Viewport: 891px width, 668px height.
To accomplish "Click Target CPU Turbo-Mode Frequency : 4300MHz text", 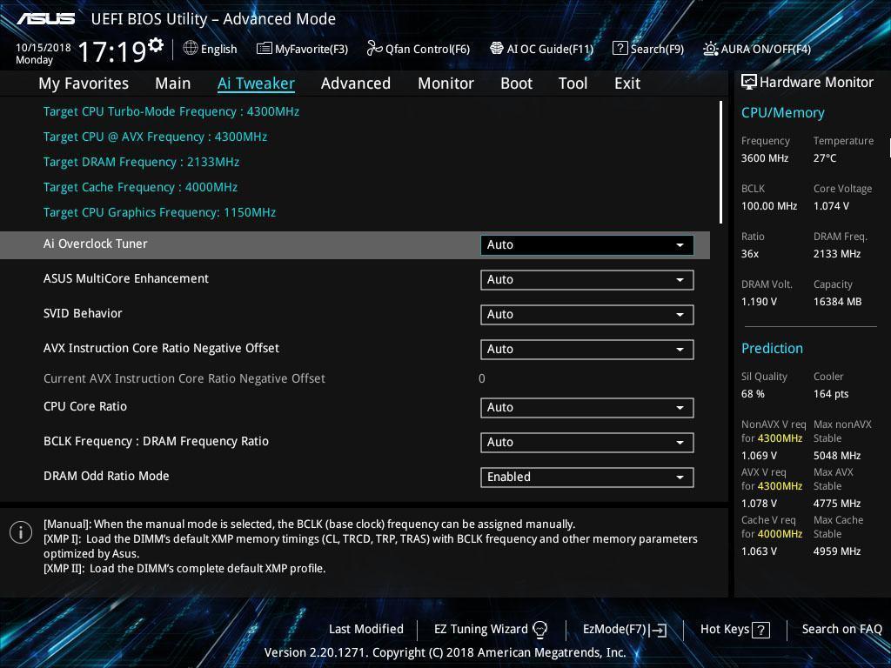I will tap(171, 111).
